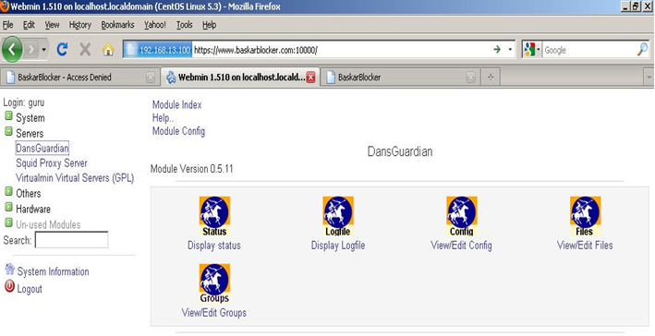
Task: Open the Bookmarks menu
Action: [x=117, y=25]
